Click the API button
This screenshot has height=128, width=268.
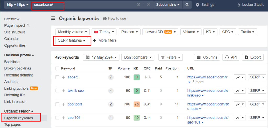click(x=231, y=57)
